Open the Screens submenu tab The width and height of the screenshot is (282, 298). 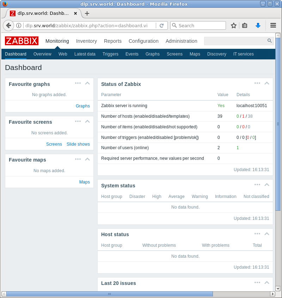click(x=174, y=54)
